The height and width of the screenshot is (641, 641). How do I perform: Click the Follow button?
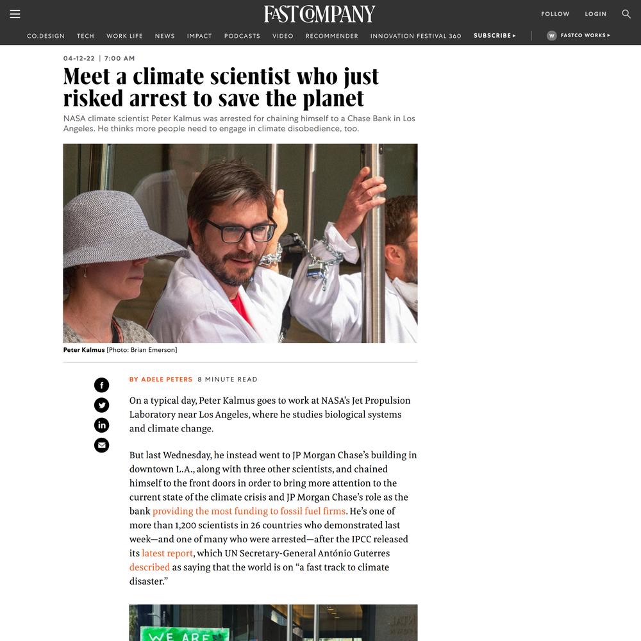click(x=555, y=14)
